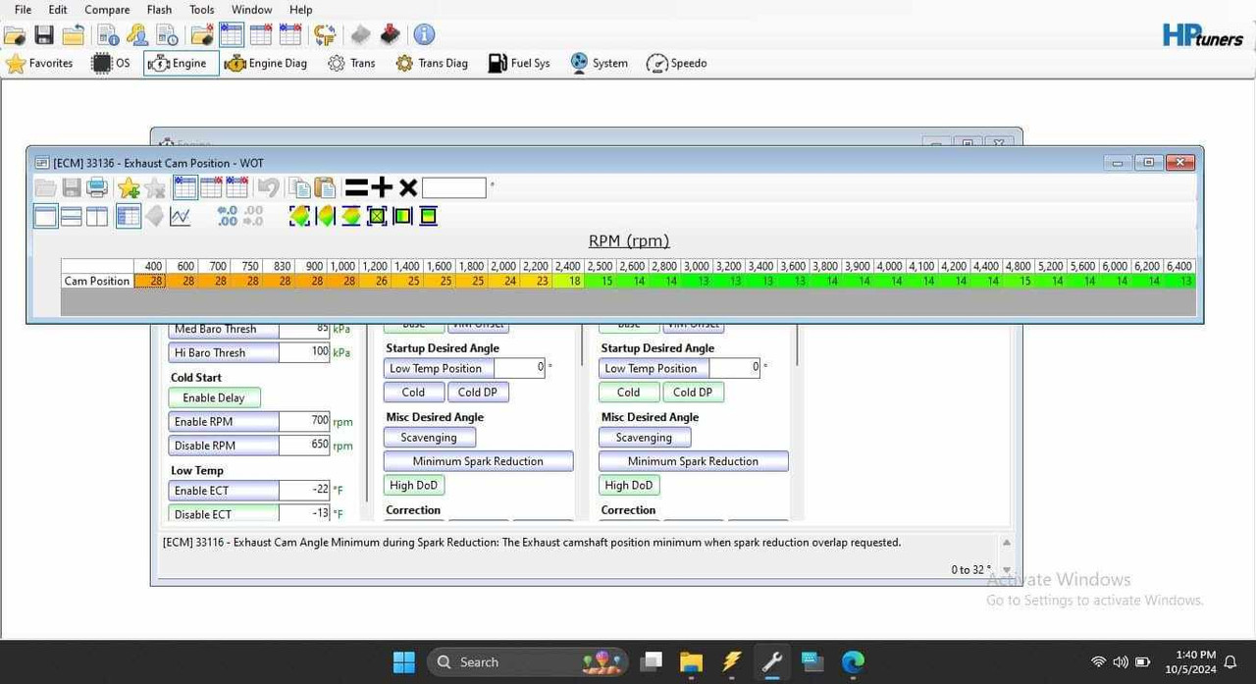Image resolution: width=1256 pixels, height=684 pixels.
Task: Open Microsoft Edge from the taskbar
Action: click(x=853, y=661)
